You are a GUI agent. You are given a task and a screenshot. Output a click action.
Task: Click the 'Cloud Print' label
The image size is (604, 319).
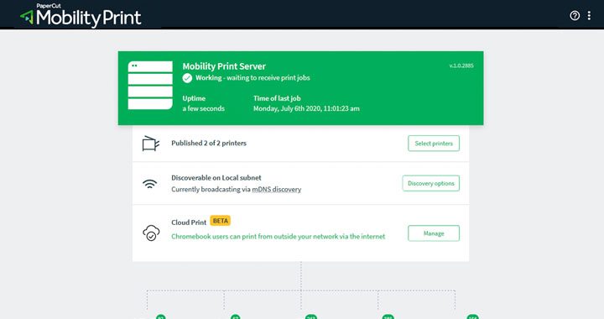pos(189,222)
